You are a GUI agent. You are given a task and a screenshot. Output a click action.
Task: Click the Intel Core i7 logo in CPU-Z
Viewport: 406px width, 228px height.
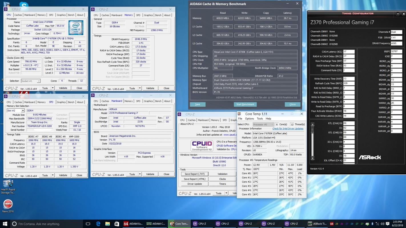point(76,28)
